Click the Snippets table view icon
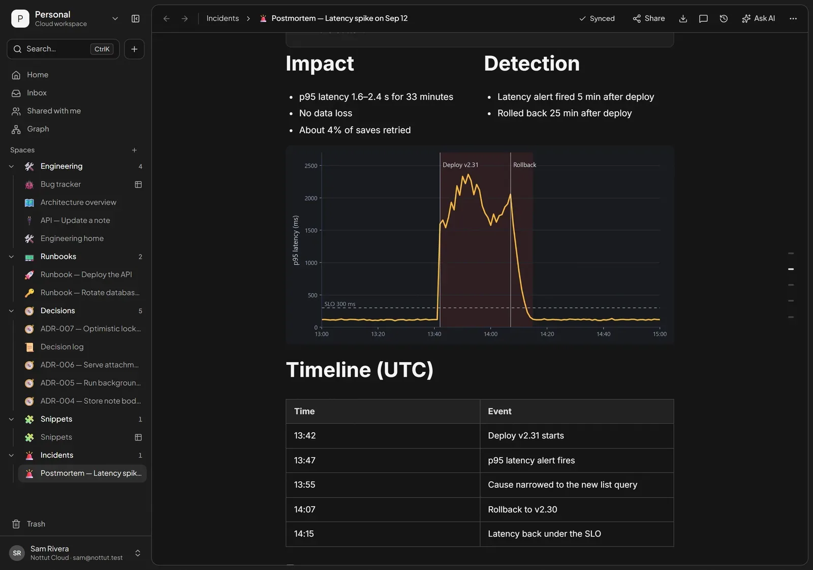 pos(138,437)
